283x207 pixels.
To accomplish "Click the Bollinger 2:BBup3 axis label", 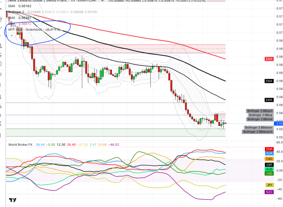I will tap(260, 111).
